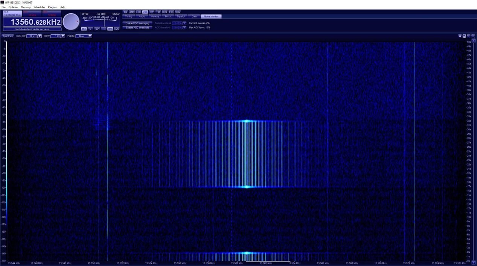
Task: Save the waterfall image with disk icon
Action: 465,36
